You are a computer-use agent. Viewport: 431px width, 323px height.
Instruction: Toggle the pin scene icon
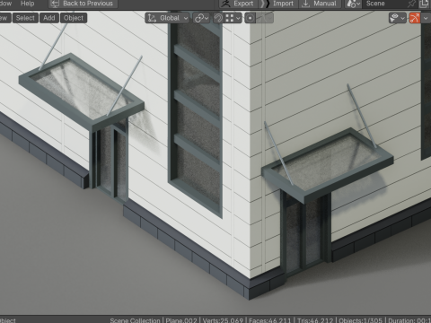point(411,4)
